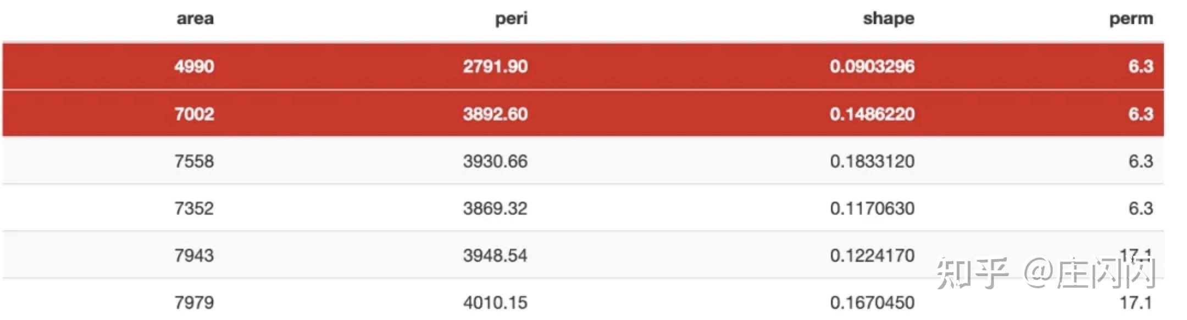Viewport: 1187px width, 320px height.
Task: Click the shape value 0.1486220
Action: coord(872,114)
